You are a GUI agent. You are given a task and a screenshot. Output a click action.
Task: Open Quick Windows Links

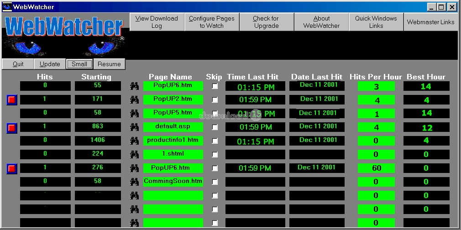click(376, 22)
